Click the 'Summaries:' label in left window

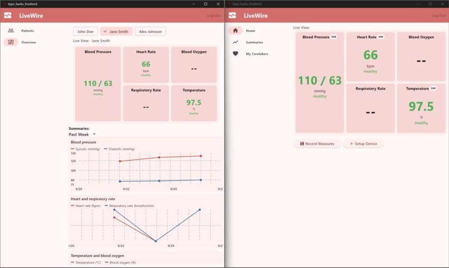(x=79, y=128)
